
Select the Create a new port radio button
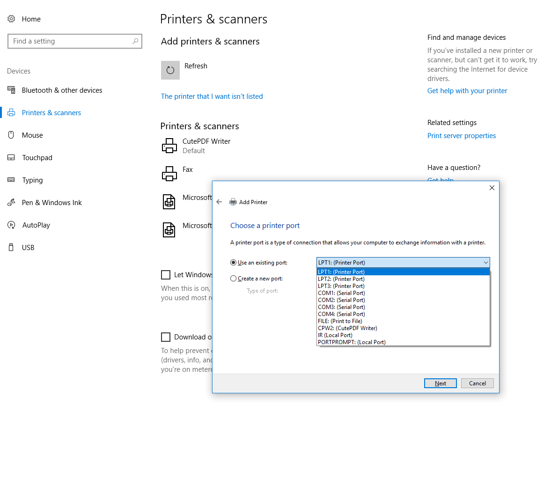point(233,278)
